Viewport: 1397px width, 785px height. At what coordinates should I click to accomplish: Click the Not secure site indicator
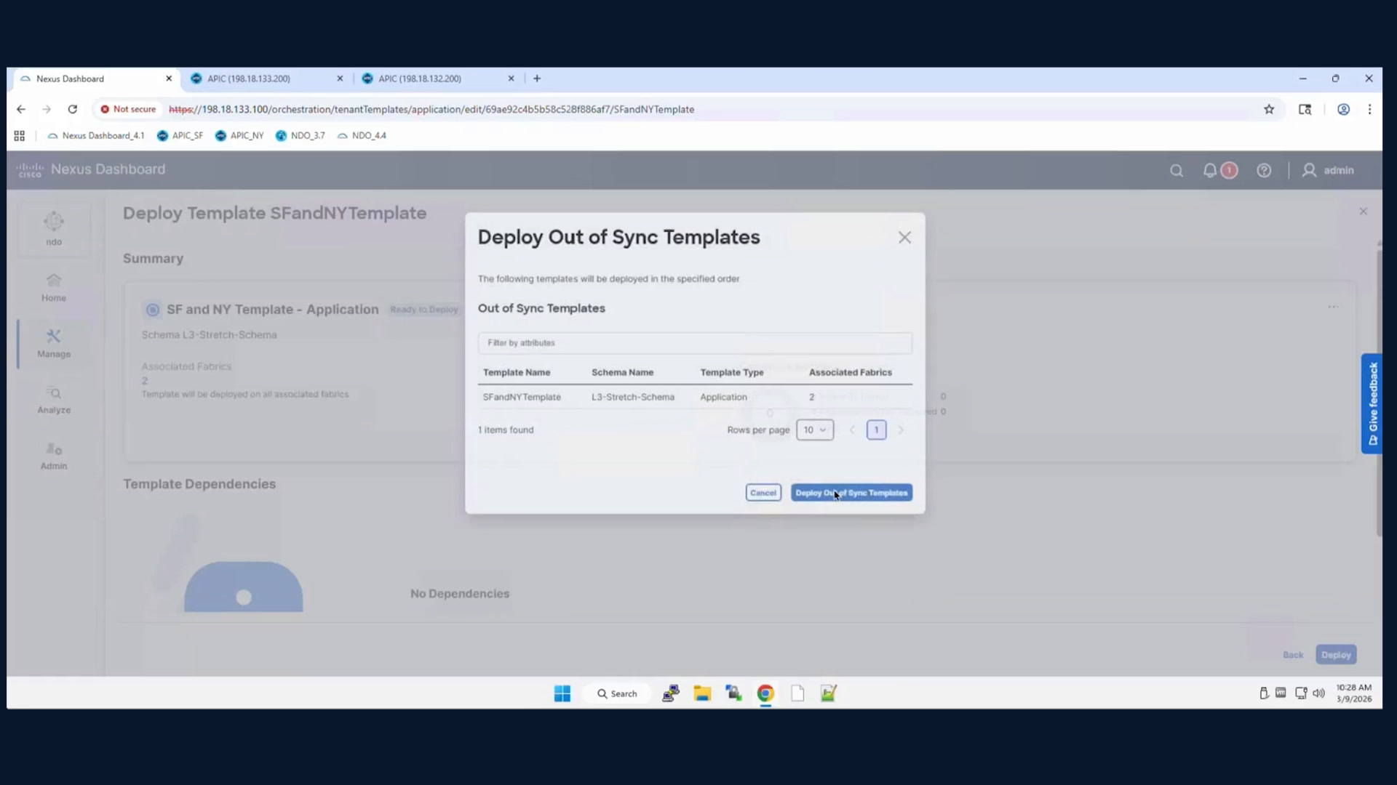[128, 109]
